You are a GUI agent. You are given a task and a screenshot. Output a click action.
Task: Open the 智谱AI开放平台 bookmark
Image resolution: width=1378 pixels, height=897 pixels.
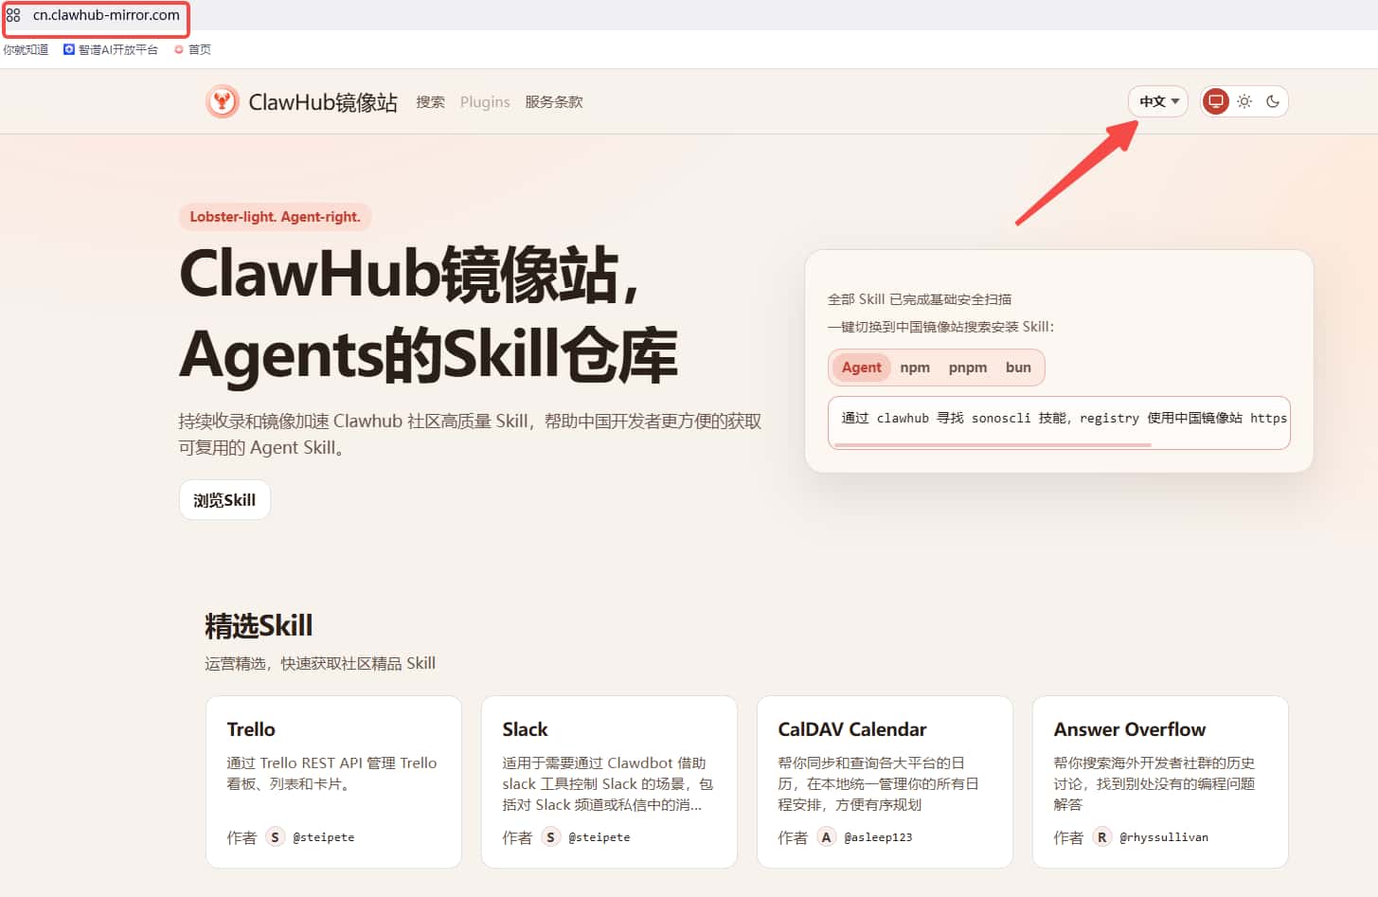pos(111,49)
